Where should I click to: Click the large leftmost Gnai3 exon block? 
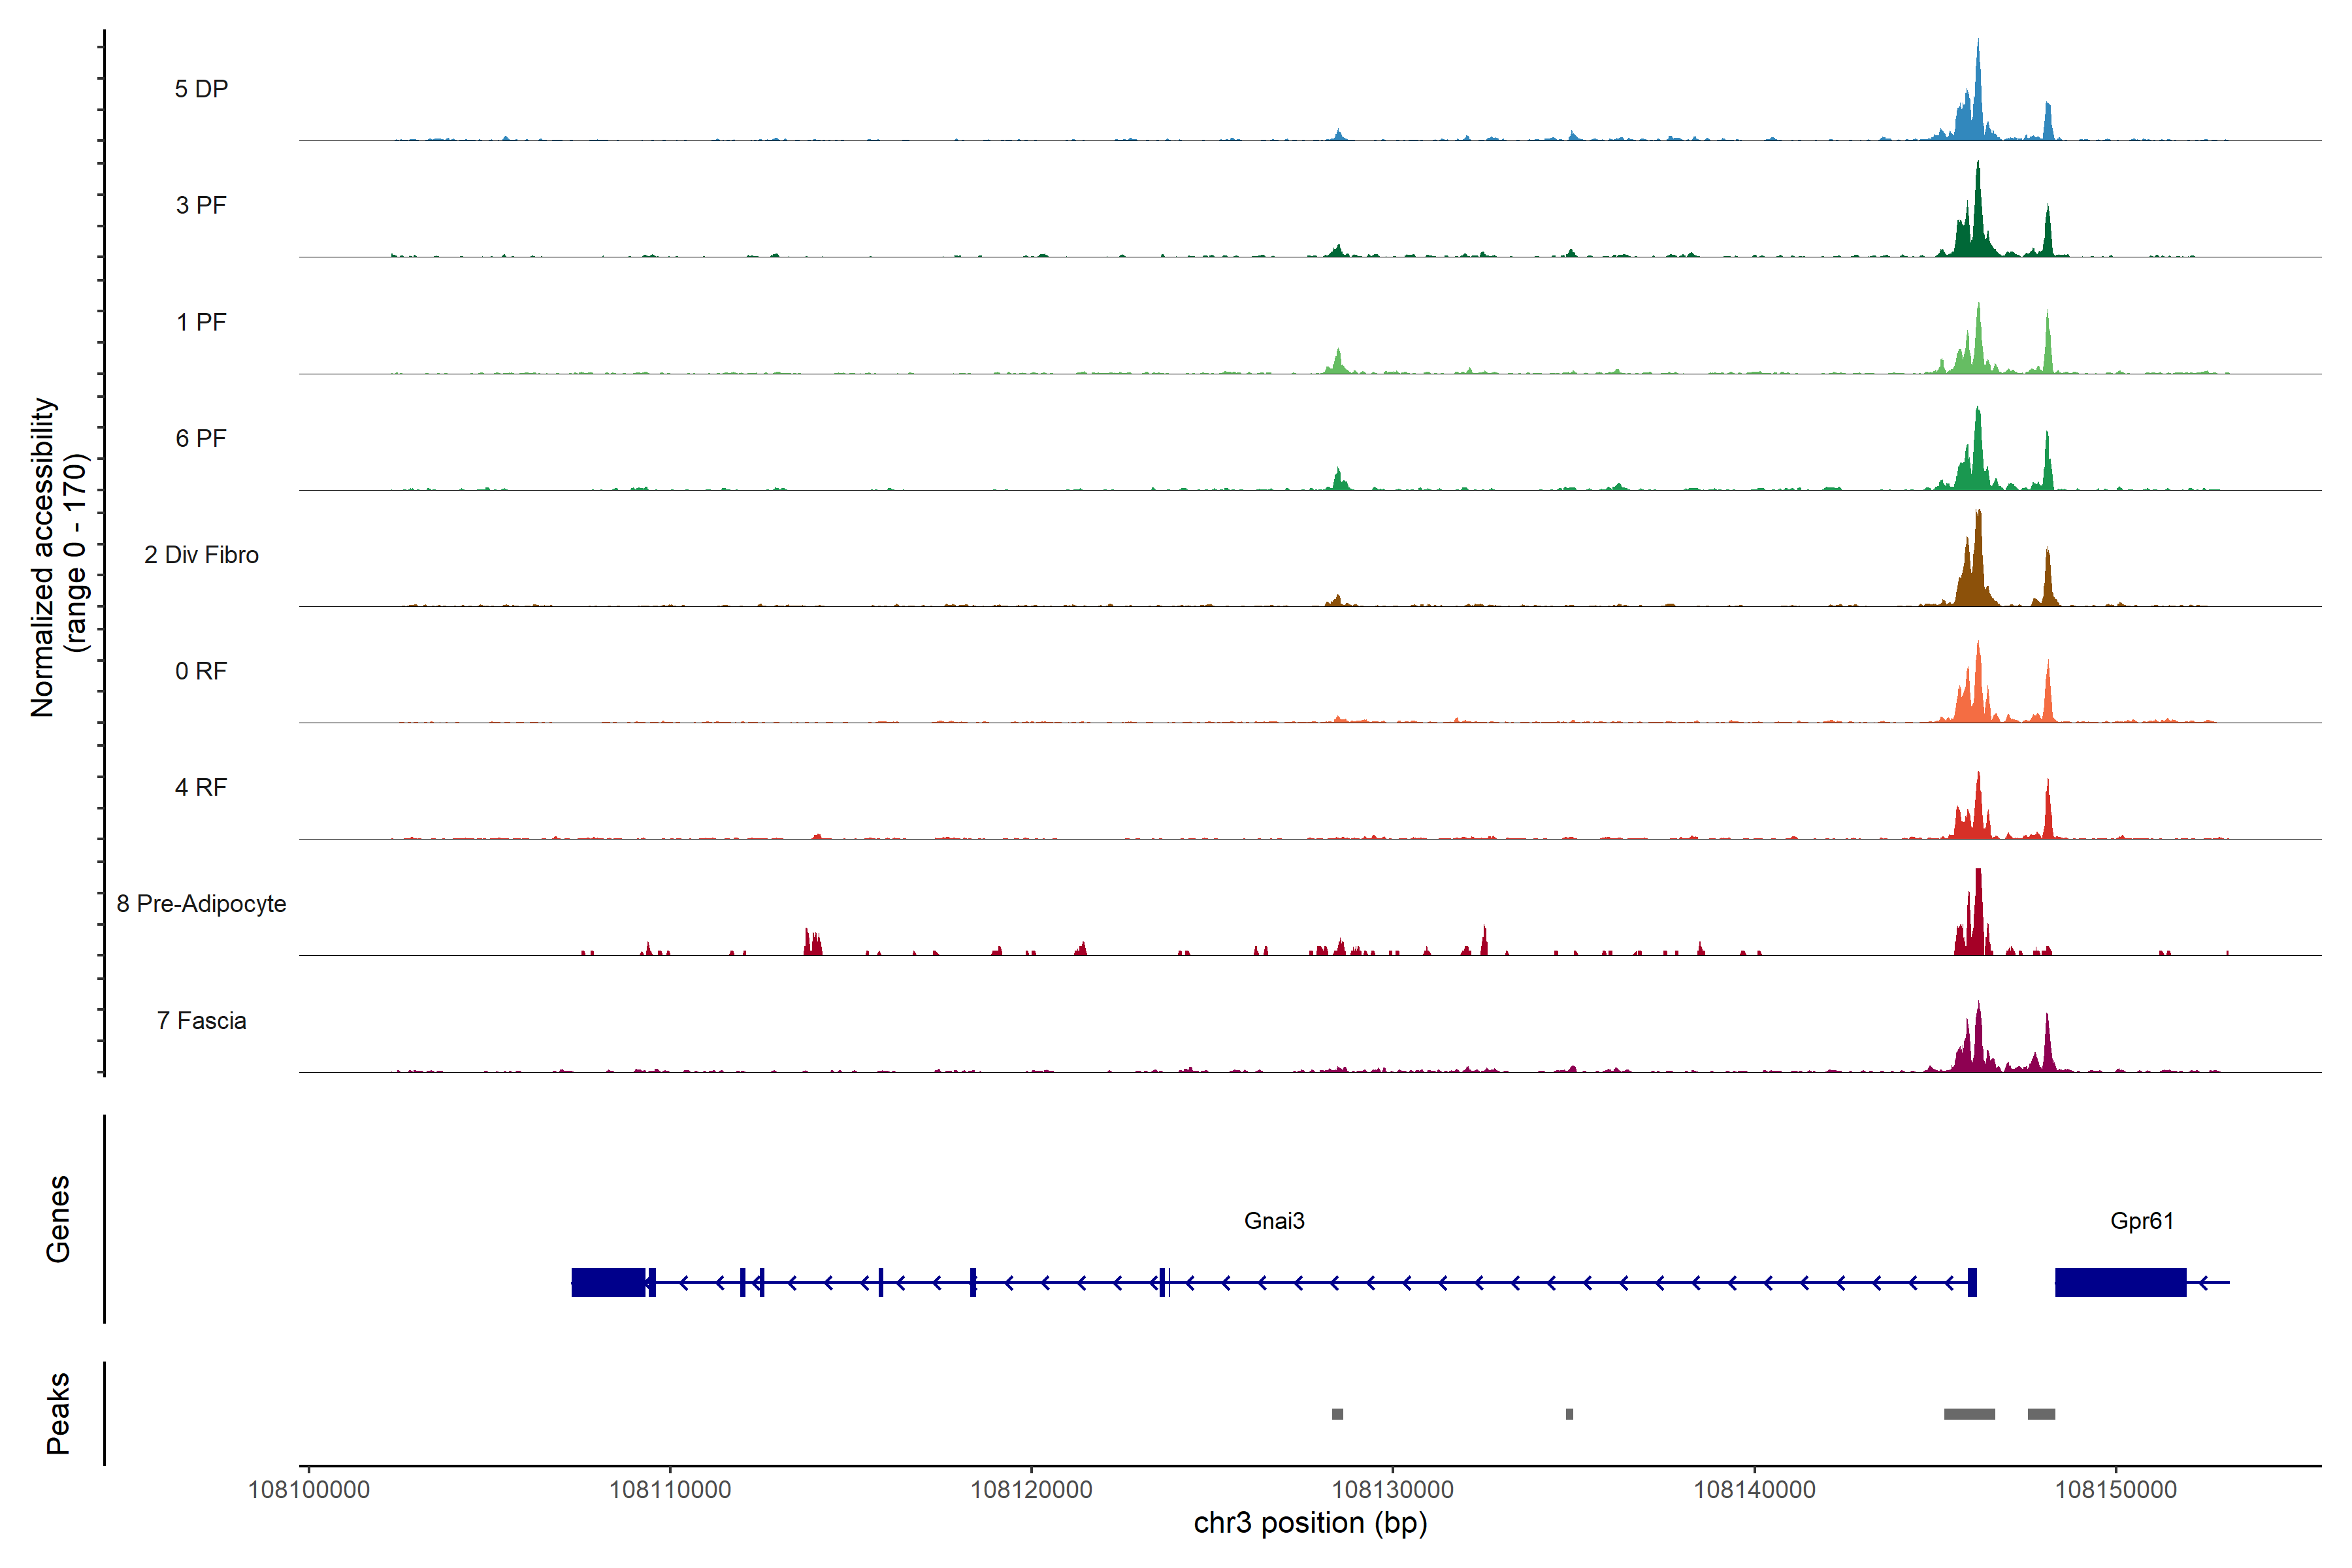[x=608, y=1282]
